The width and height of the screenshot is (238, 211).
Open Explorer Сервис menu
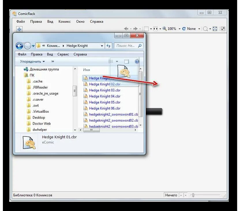[x=63, y=54]
